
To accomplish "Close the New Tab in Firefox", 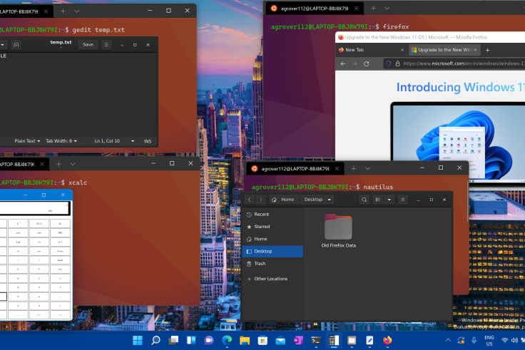I will [402, 50].
